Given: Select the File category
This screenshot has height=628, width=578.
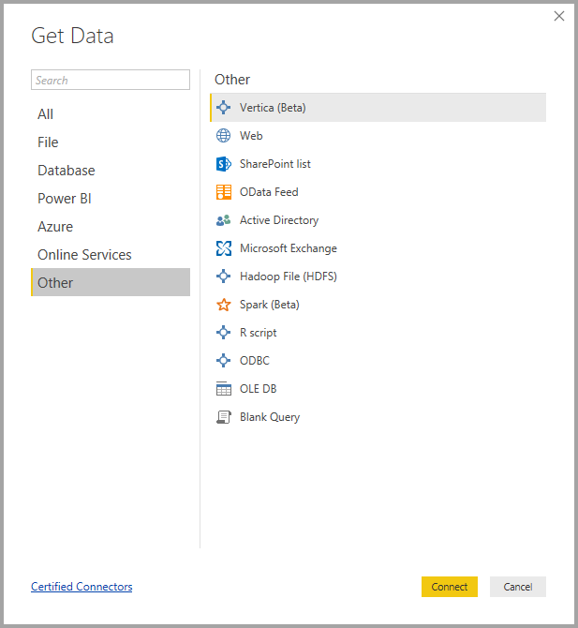Looking at the screenshot, I should (x=111, y=142).
